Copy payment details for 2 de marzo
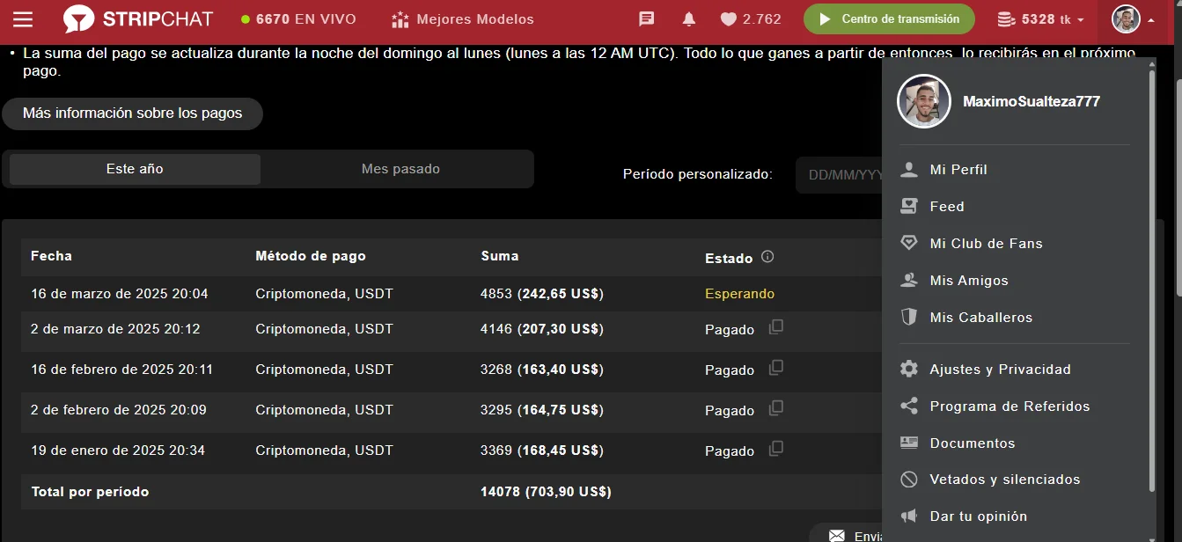 [x=775, y=327]
